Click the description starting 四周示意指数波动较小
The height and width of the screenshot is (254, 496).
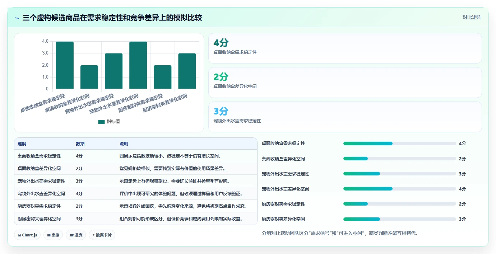click(x=170, y=156)
